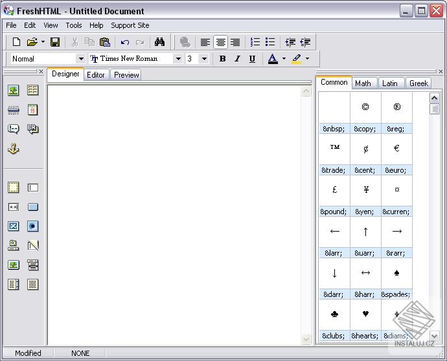Apply the highlight color marker
This screenshot has height=361, width=447.
coord(297,59)
